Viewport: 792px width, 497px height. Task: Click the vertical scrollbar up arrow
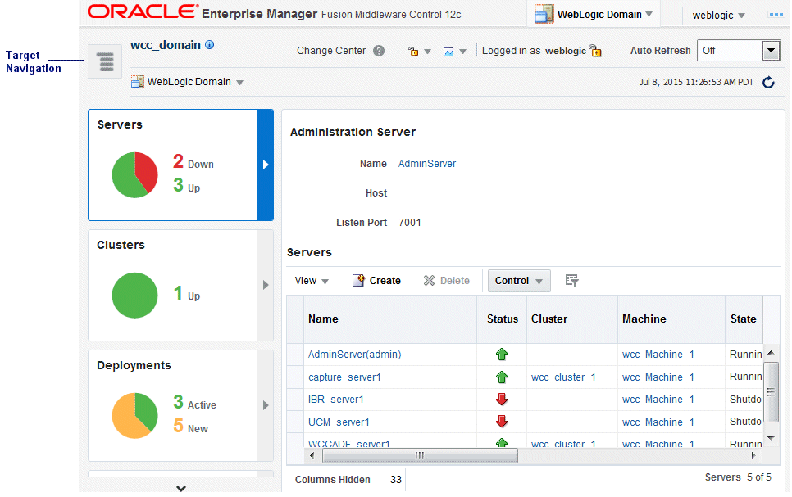[x=771, y=352]
